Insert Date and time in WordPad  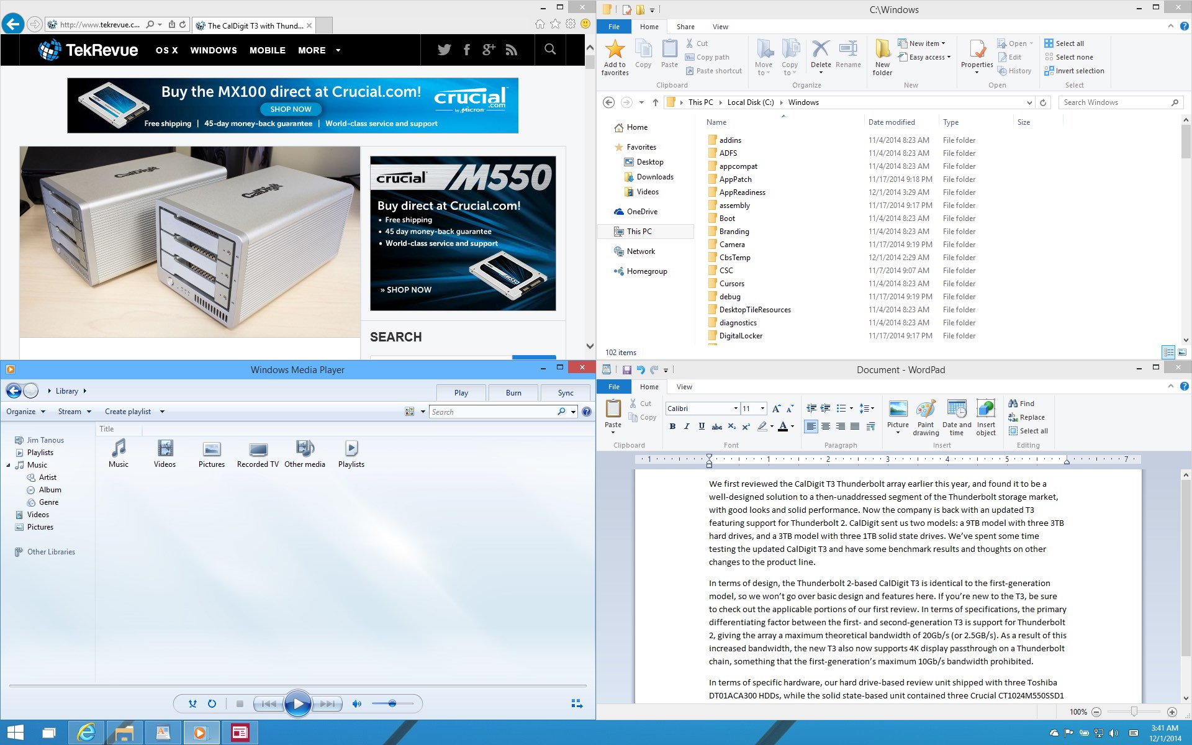957,417
